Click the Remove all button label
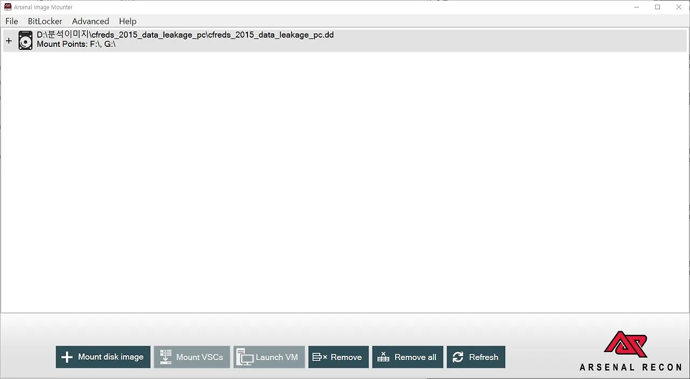Viewport: 690px width, 379px height. 416,357
